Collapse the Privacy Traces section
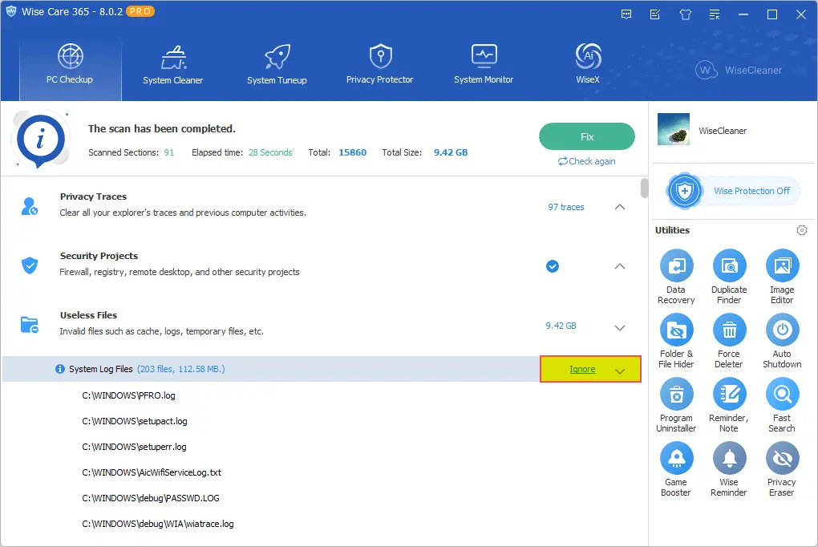This screenshot has width=818, height=547. coord(620,207)
